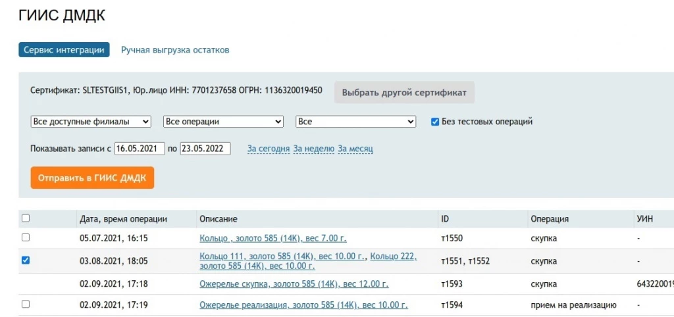
Task: Open the Все операции dropdown
Action: click(223, 122)
